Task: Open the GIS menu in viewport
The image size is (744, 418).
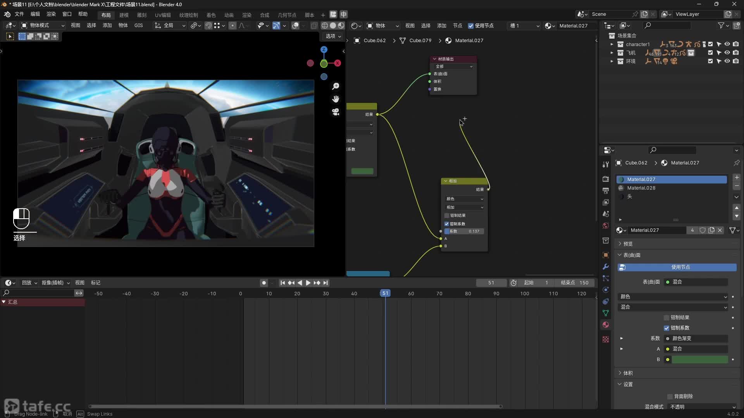Action: point(138,26)
